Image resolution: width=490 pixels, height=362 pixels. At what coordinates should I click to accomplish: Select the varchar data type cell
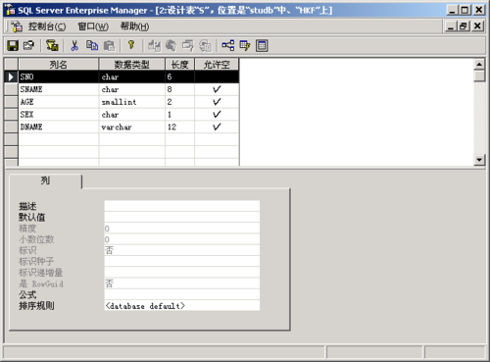[x=132, y=127]
